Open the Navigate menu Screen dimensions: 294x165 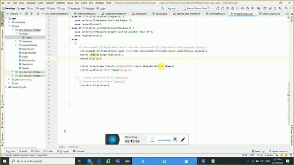click(31, 3)
